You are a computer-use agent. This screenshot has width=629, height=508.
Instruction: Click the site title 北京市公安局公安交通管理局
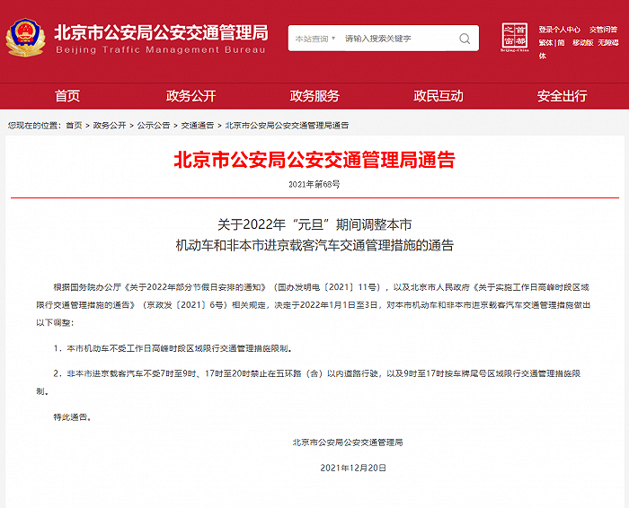(161, 32)
